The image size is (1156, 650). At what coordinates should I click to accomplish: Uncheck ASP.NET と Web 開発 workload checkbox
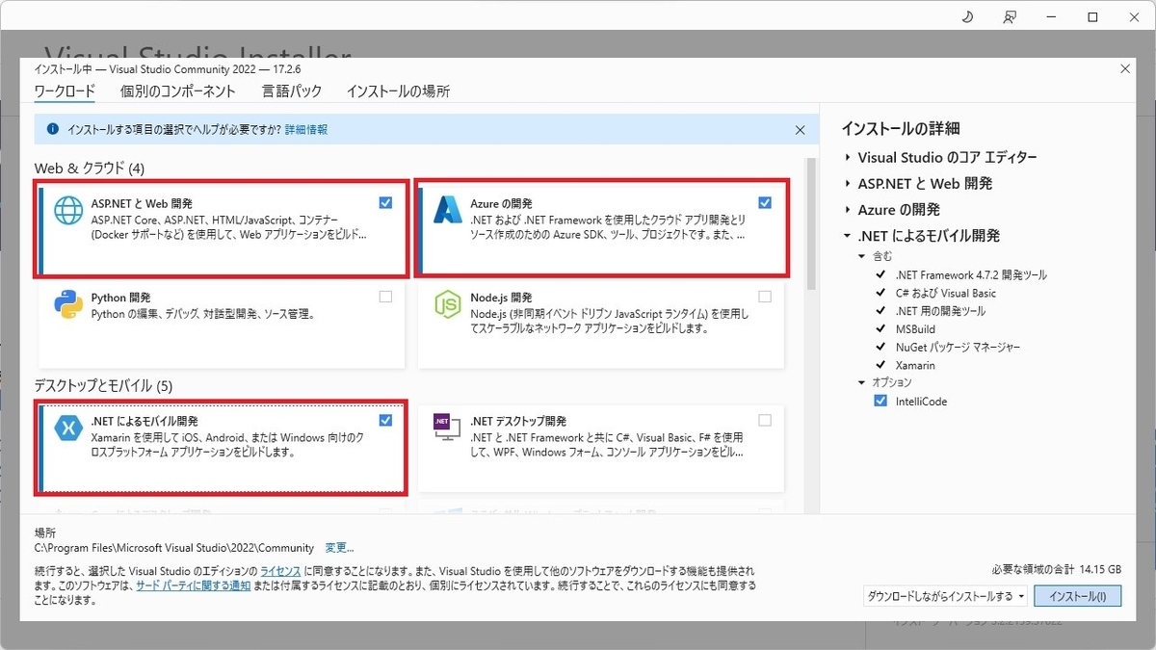pyautogui.click(x=385, y=203)
